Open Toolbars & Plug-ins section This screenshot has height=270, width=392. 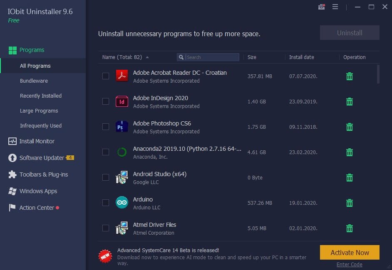coord(43,174)
